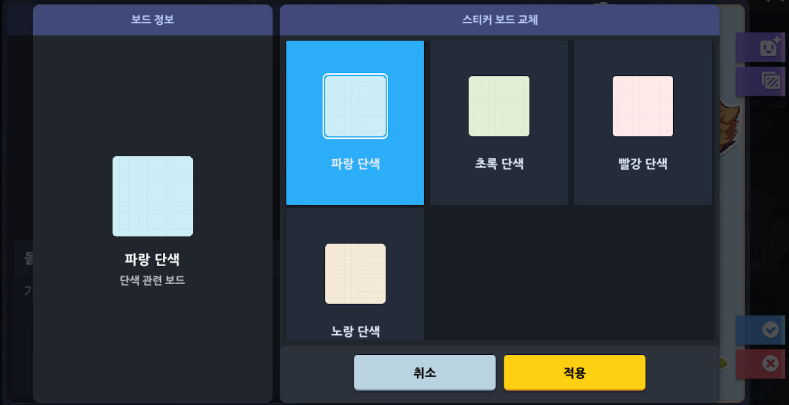789x405 pixels.
Task: Click the 초록 단색 label
Action: pyautogui.click(x=499, y=164)
